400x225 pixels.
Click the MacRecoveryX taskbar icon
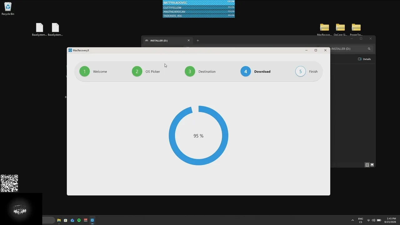click(x=92, y=220)
